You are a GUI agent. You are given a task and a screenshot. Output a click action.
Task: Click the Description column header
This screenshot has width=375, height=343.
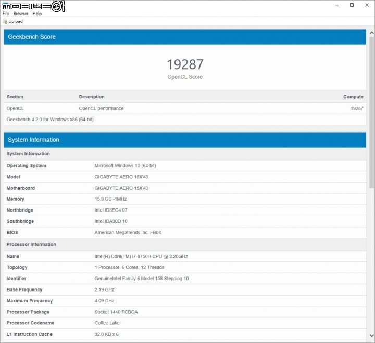click(92, 97)
